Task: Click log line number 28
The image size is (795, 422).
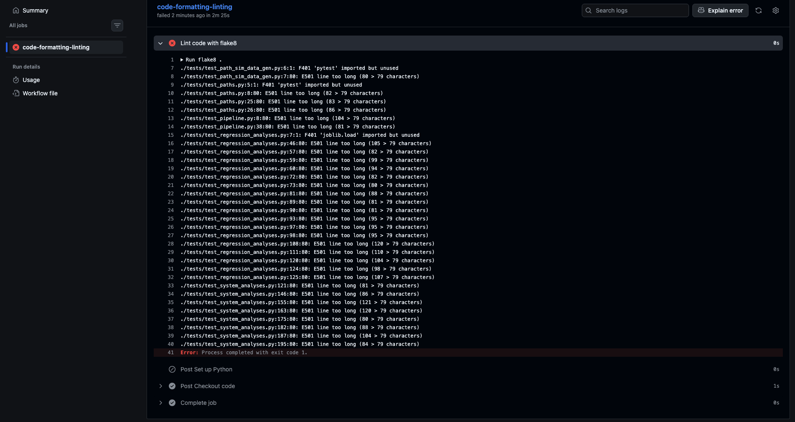Action: click(x=170, y=244)
